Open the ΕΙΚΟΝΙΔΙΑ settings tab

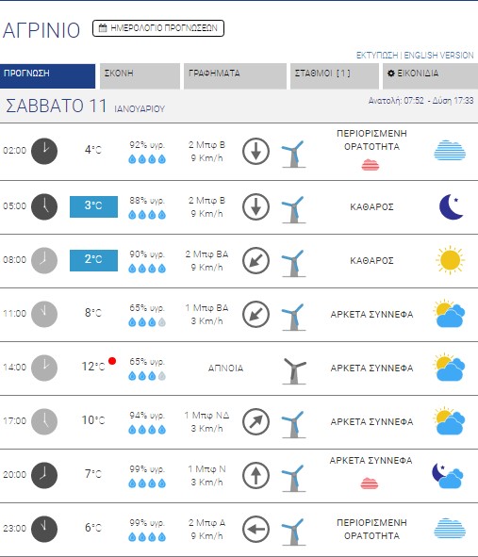tap(430, 76)
